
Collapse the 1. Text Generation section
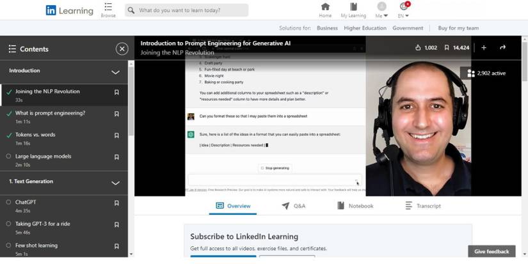click(x=115, y=183)
